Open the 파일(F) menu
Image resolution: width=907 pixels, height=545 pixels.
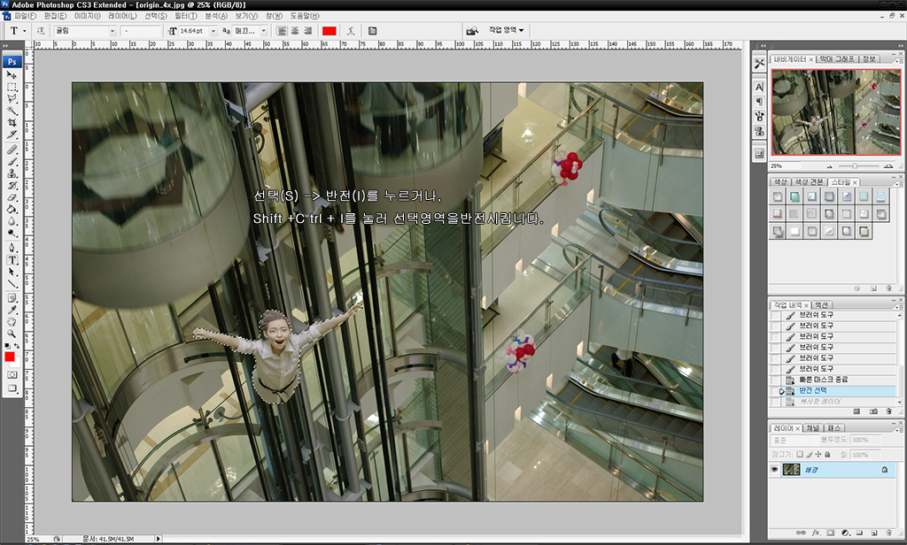[x=25, y=16]
